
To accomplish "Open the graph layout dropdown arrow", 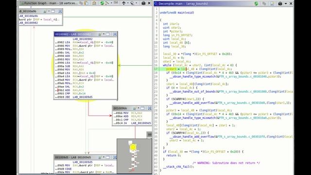I will pos(111,3).
